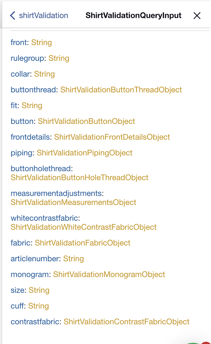Click the back chevron to shirtValidation
211x344 pixels.
(x=13, y=15)
